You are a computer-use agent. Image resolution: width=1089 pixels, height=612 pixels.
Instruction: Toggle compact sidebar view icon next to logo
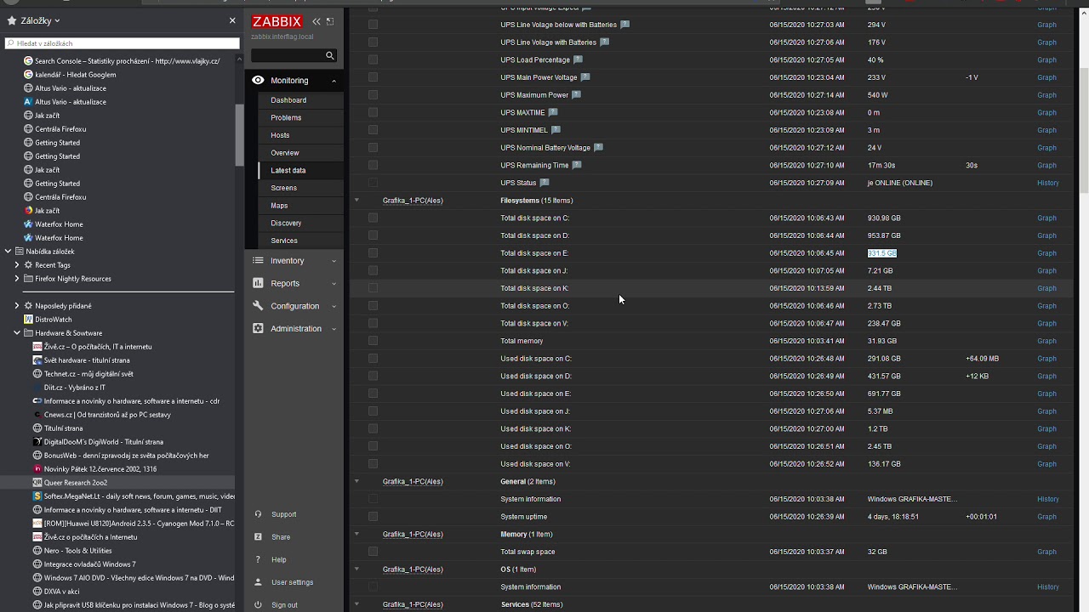point(330,21)
